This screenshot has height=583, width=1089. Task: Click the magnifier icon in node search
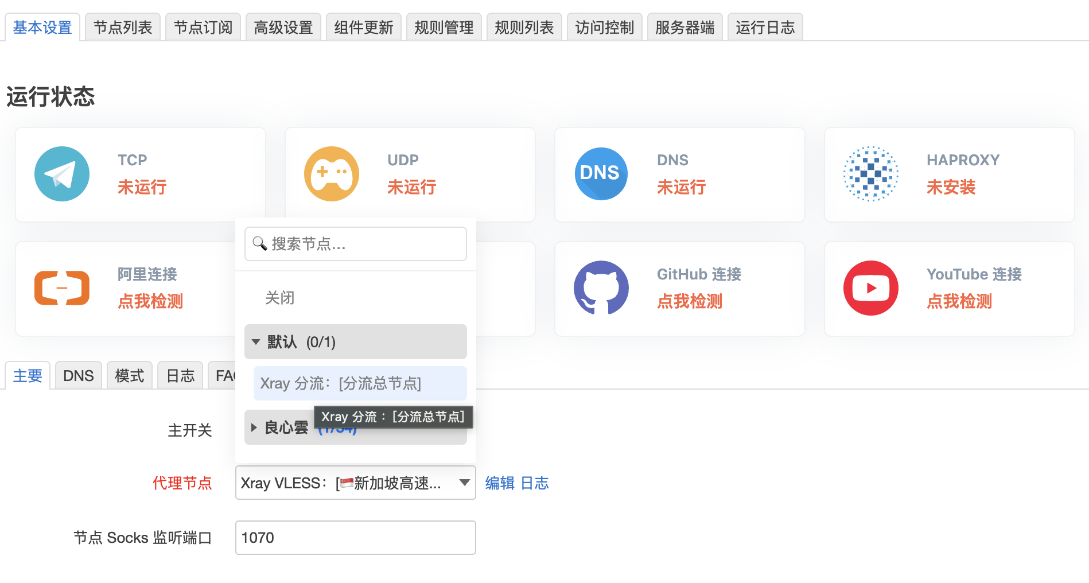point(260,244)
